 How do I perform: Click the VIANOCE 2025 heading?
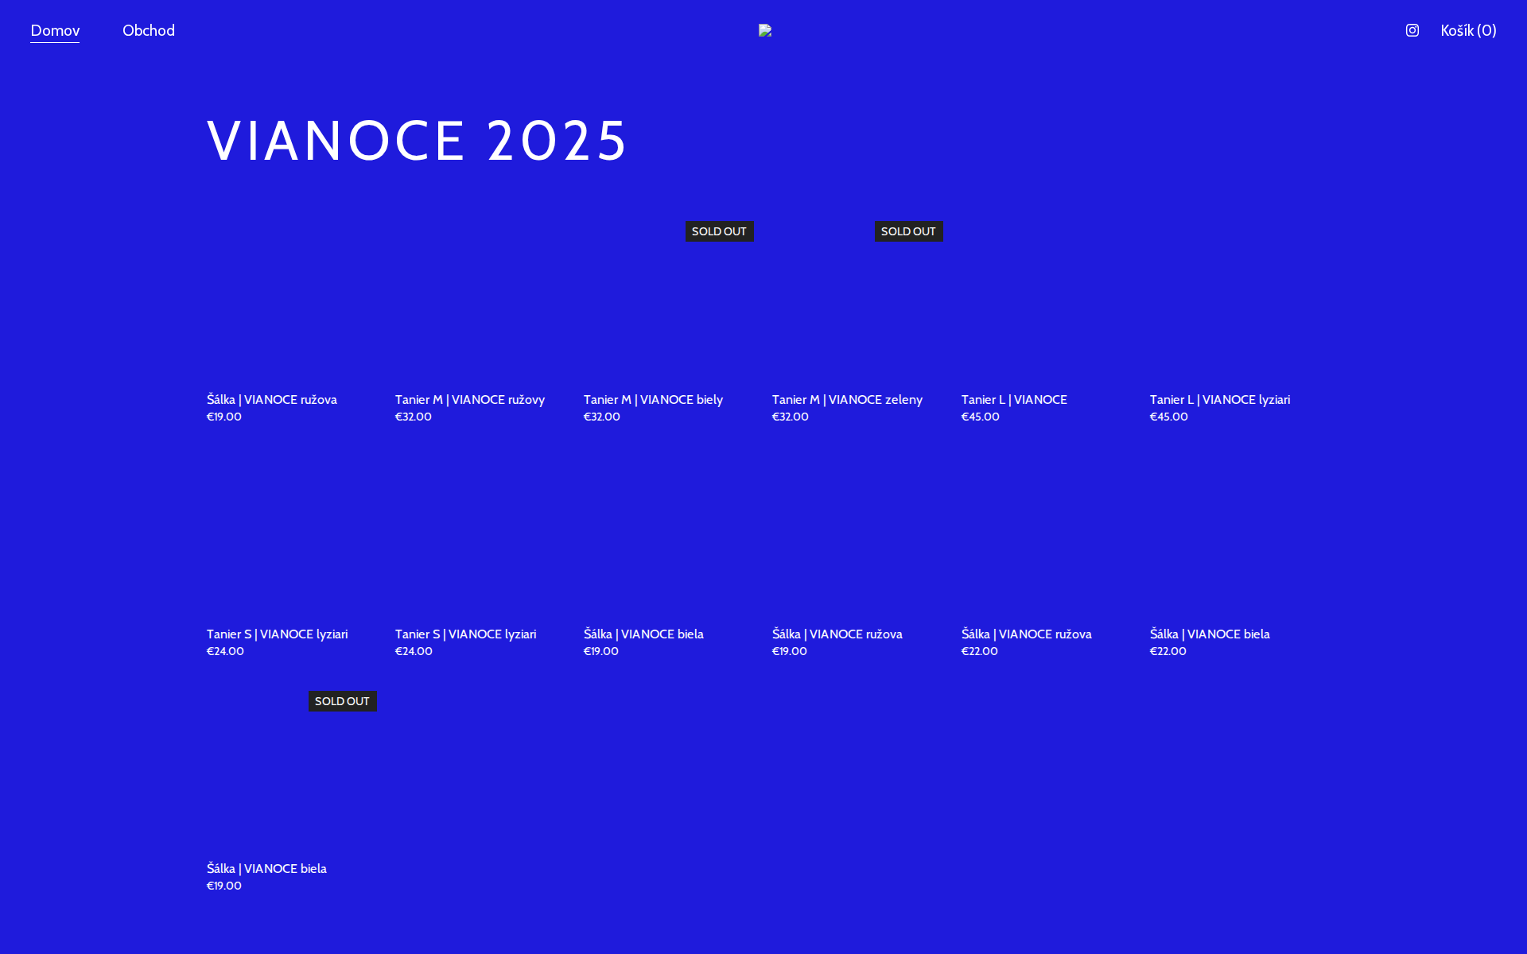coord(418,141)
